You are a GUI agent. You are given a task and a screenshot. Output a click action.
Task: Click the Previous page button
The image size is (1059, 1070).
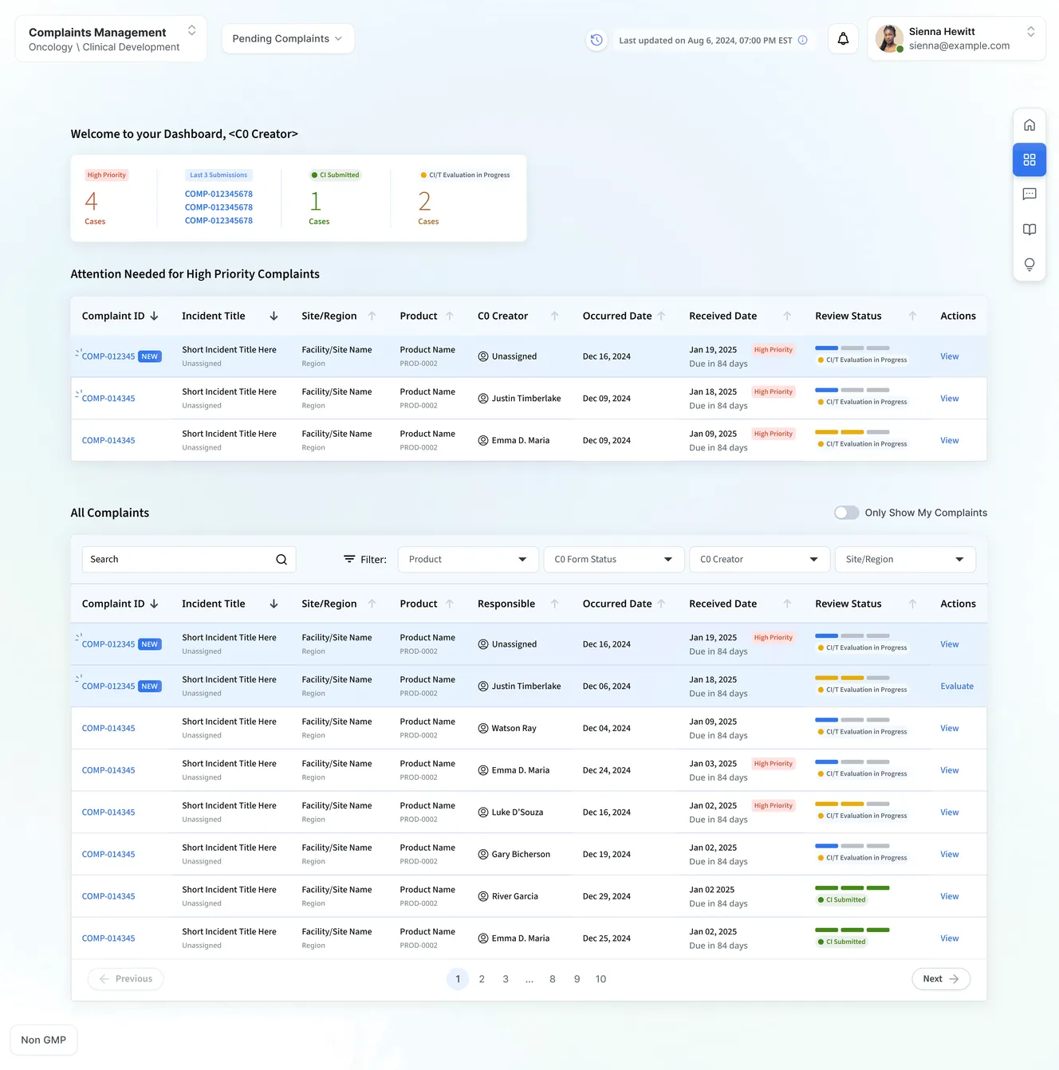(x=126, y=979)
